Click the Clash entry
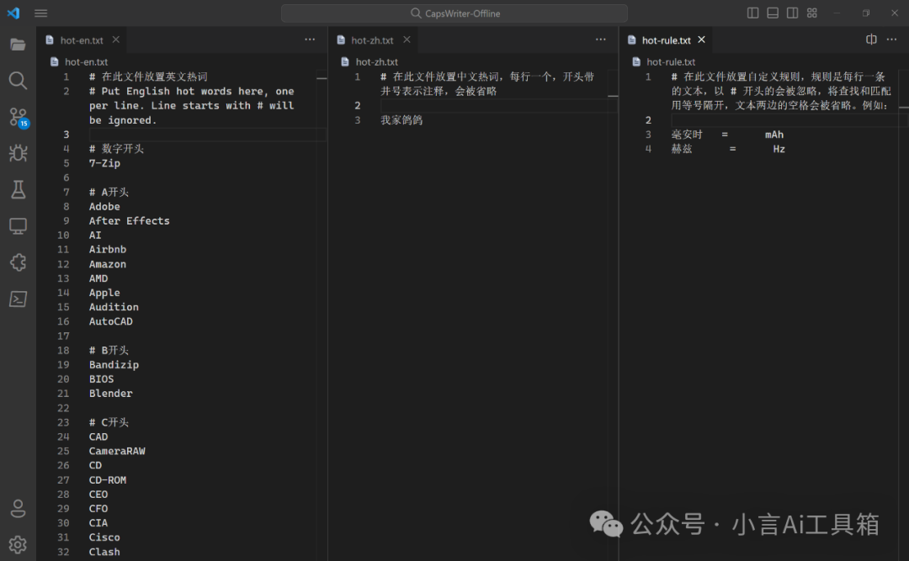The height and width of the screenshot is (561, 909). click(104, 552)
